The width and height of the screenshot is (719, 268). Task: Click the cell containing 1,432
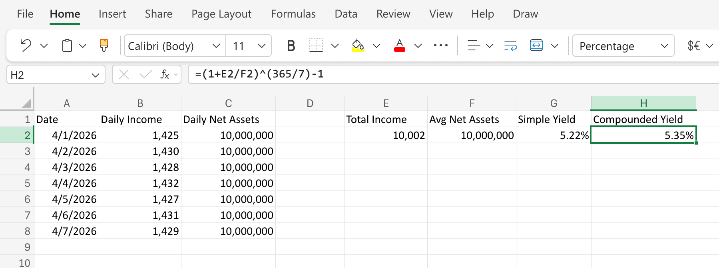(x=140, y=183)
